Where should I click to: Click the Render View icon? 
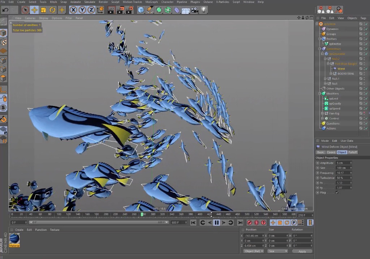coord(111,10)
